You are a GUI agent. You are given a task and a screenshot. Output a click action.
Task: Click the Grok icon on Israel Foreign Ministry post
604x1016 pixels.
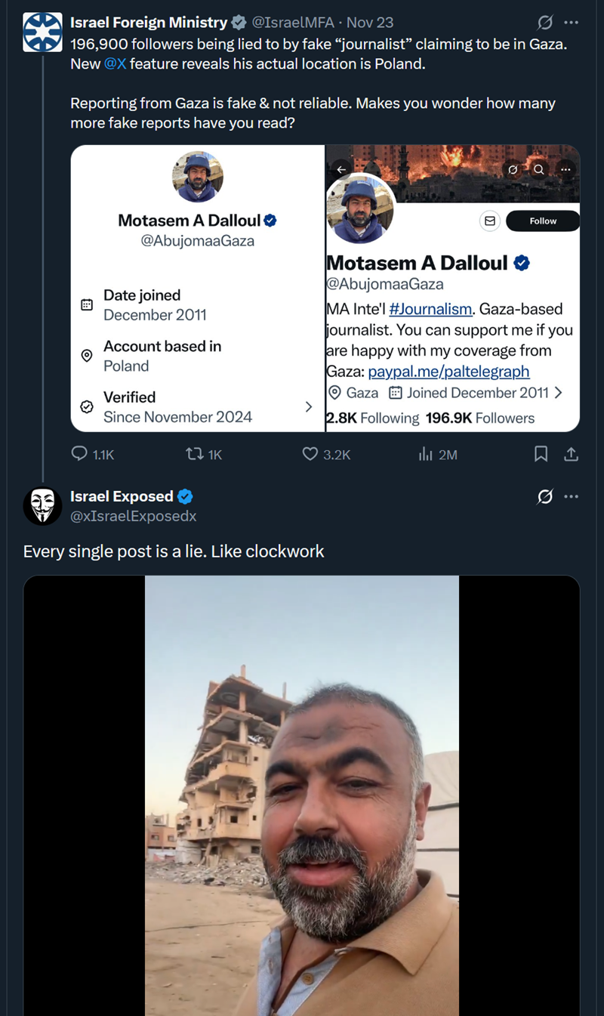point(544,23)
